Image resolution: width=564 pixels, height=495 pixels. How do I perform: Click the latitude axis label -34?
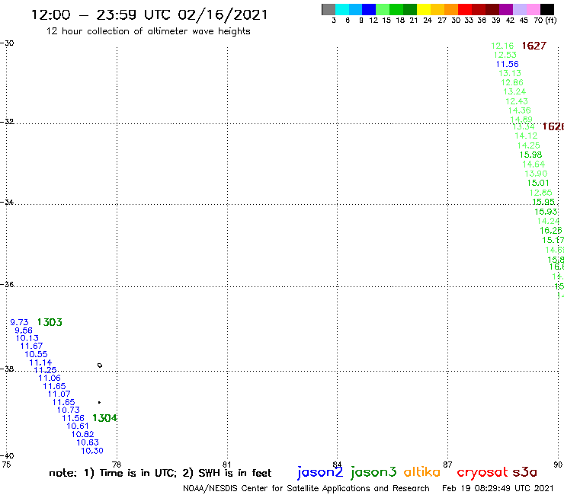[x=7, y=202]
